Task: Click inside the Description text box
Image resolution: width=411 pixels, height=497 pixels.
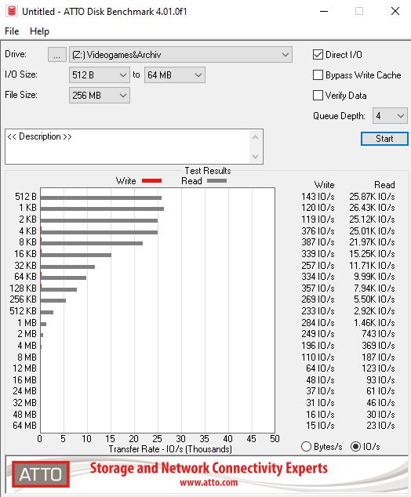Action: point(129,147)
